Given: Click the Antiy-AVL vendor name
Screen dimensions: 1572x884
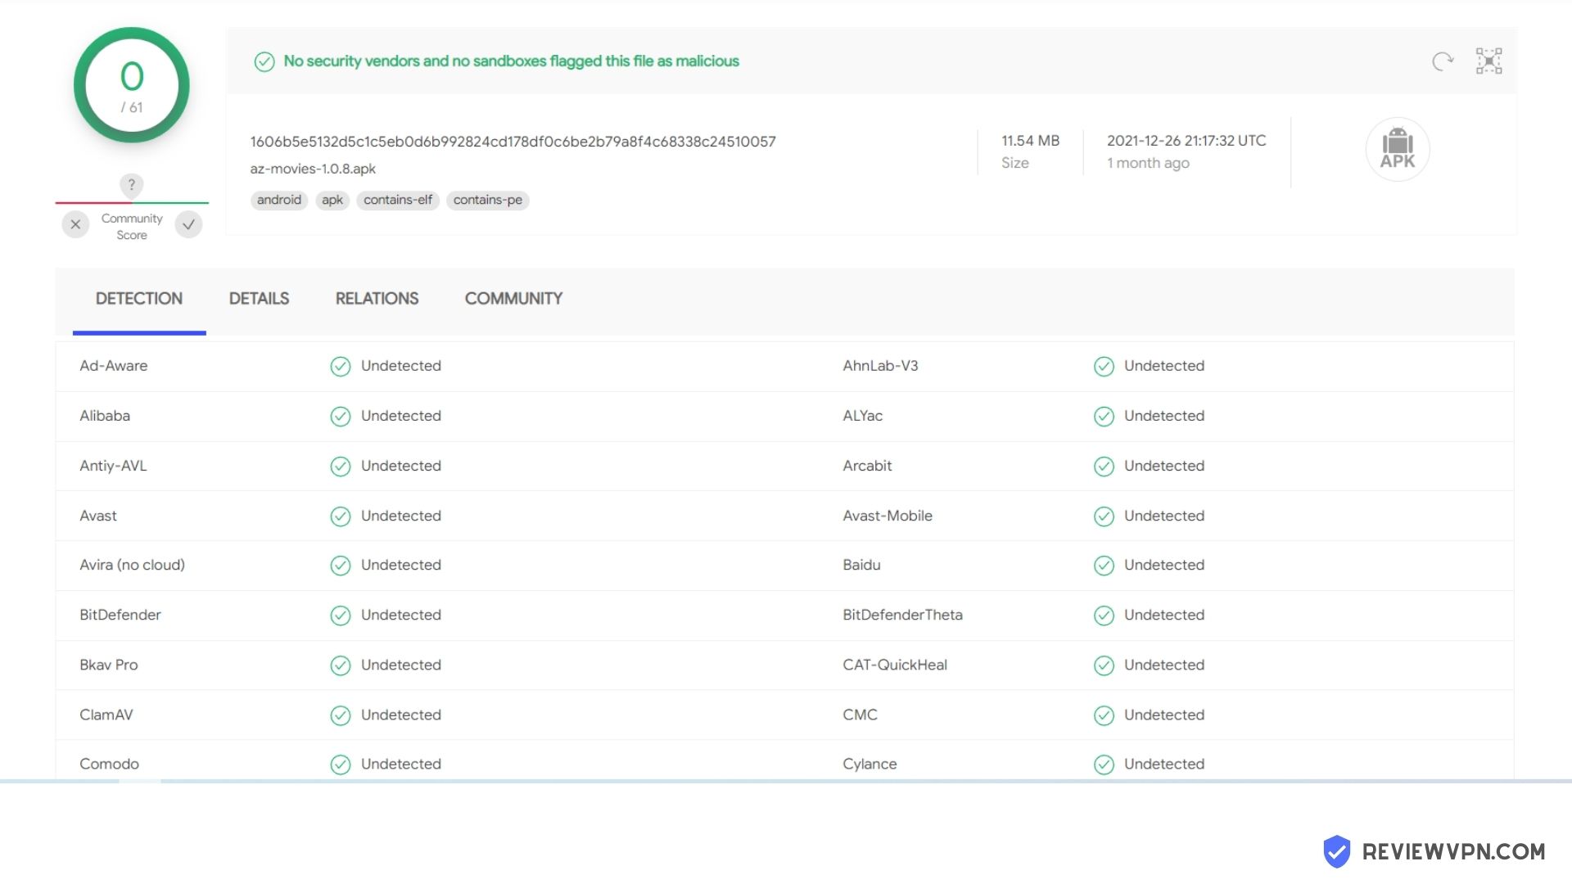Looking at the screenshot, I should 113,466.
